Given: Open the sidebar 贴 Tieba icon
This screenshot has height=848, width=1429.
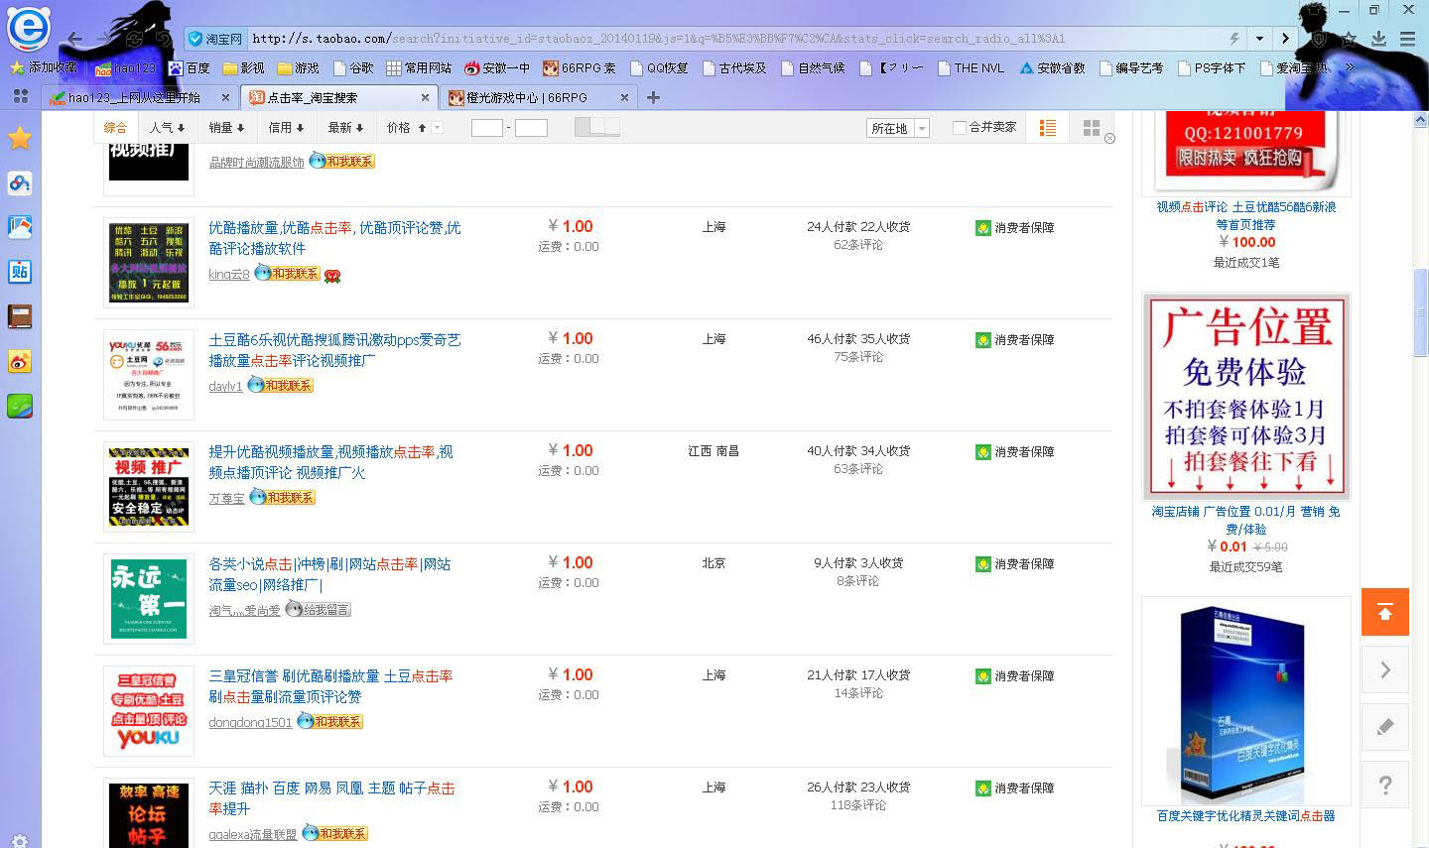Looking at the screenshot, I should point(20,272).
